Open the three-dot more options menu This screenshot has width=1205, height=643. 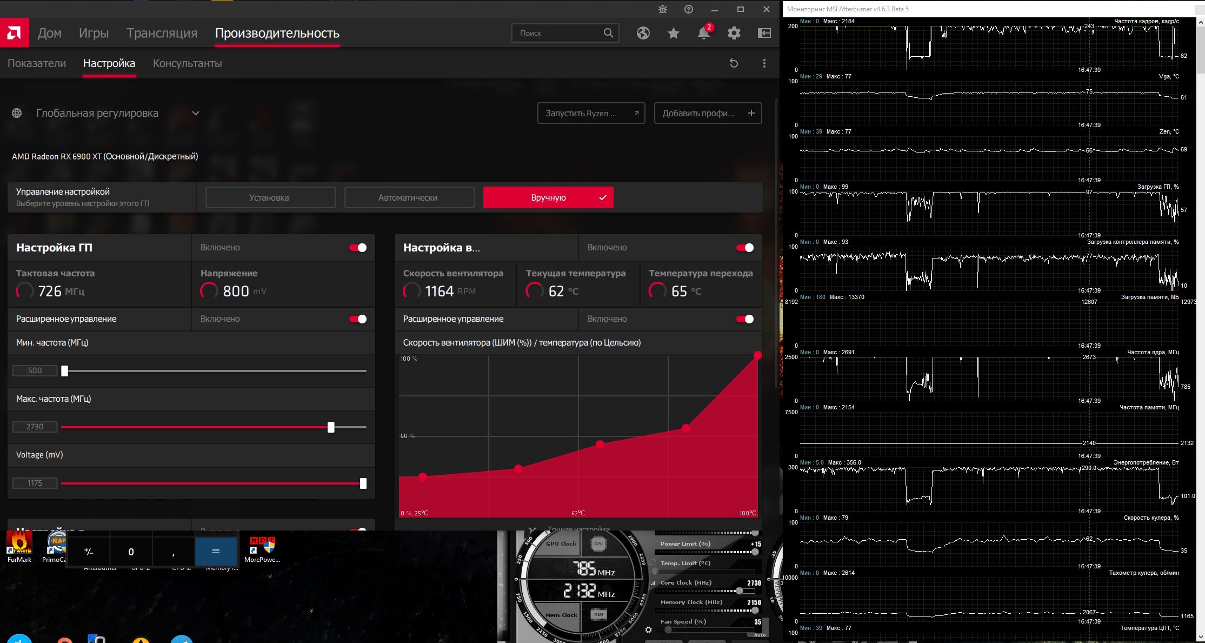point(764,63)
